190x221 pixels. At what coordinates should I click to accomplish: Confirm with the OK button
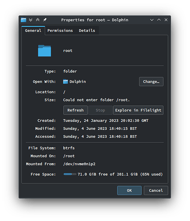pos(129,191)
